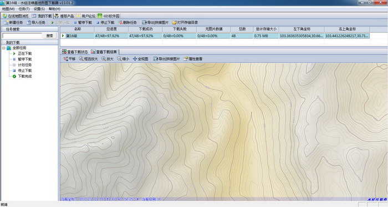This screenshot has height=207, width=388.
Task: Click the 停止下载 toolbar icon
Action: [98, 23]
